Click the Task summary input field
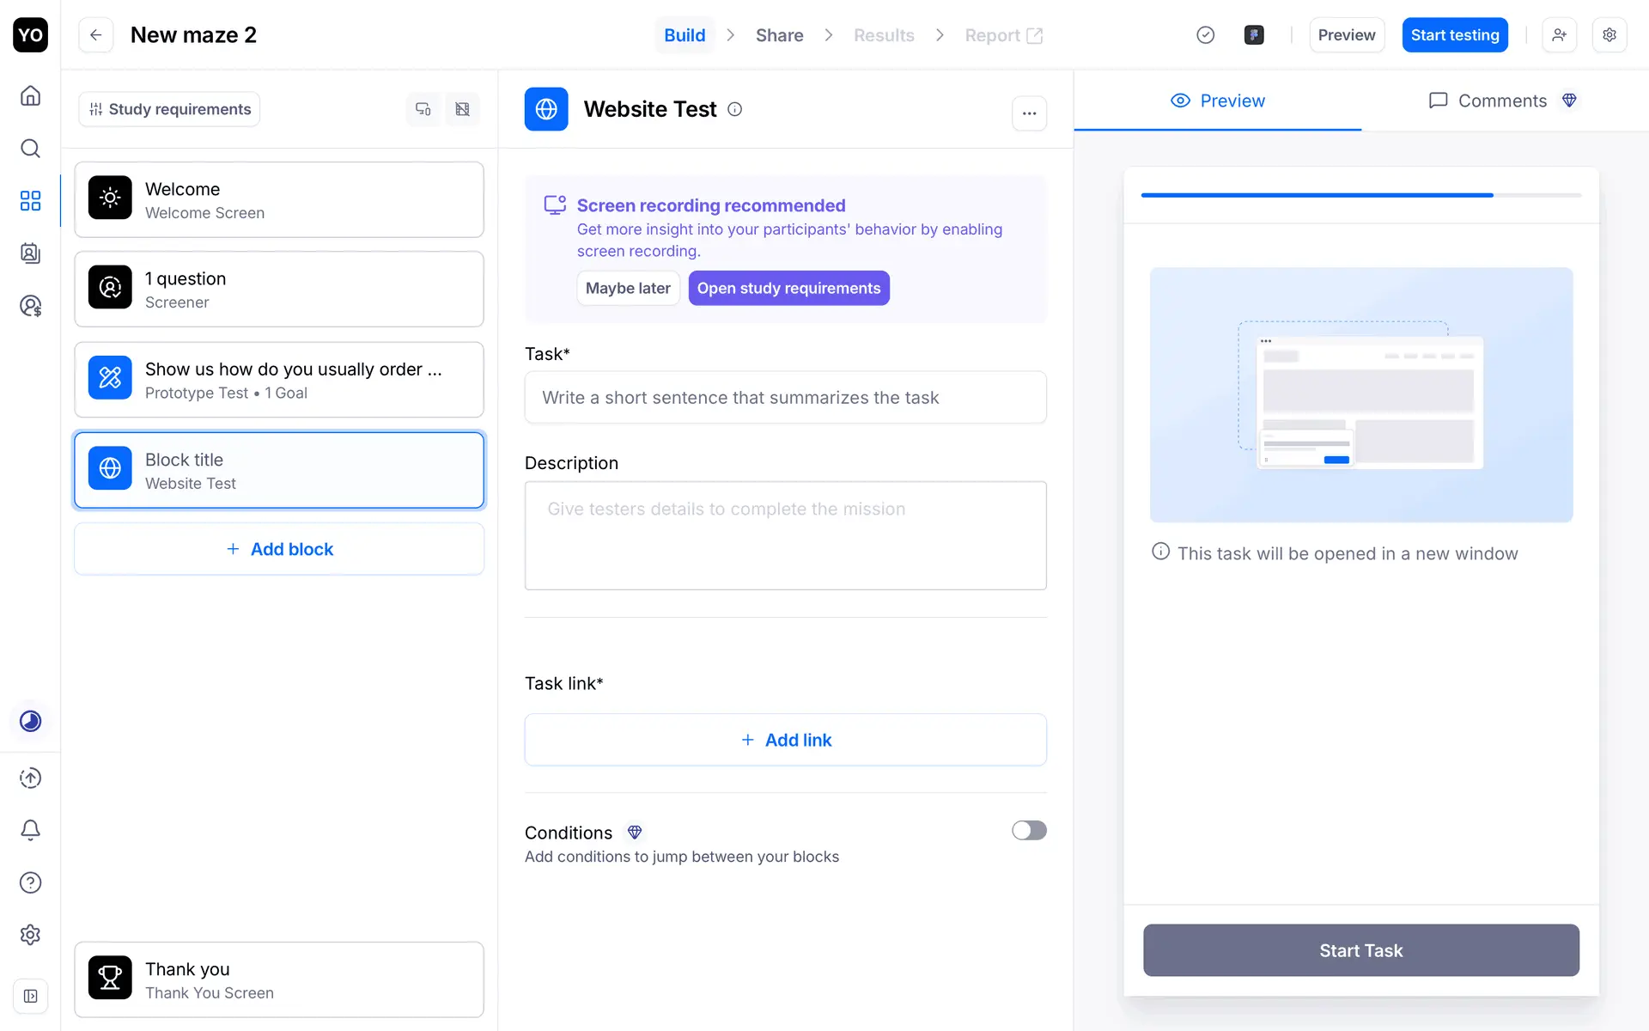Image resolution: width=1649 pixels, height=1031 pixels. 785,398
